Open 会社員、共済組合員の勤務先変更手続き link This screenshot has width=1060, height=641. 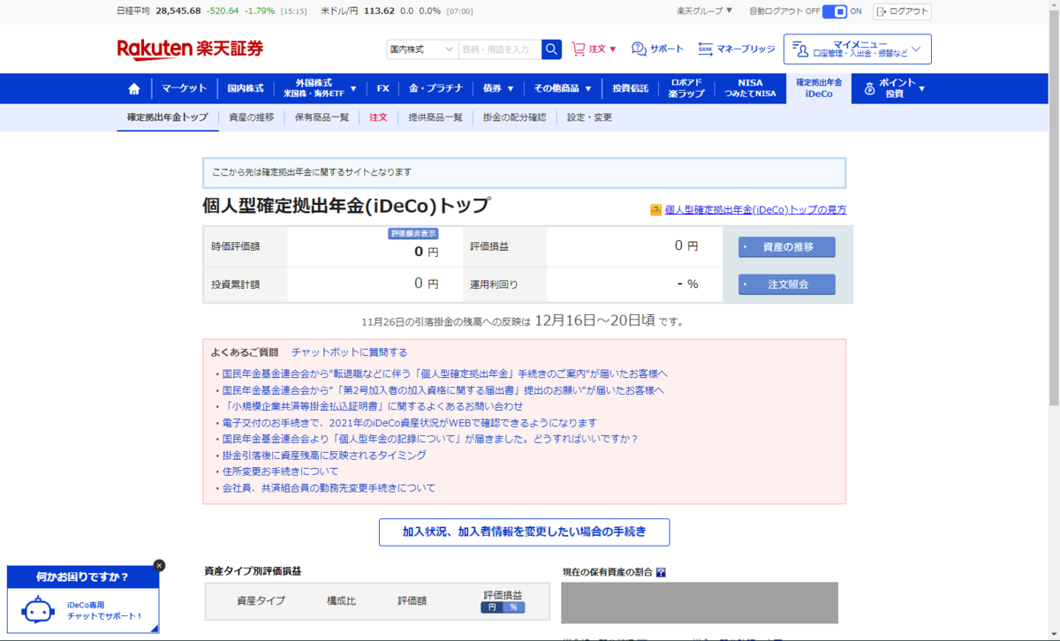click(x=329, y=488)
